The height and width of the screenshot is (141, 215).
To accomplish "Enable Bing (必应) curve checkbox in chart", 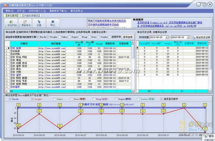I will coord(94,99).
